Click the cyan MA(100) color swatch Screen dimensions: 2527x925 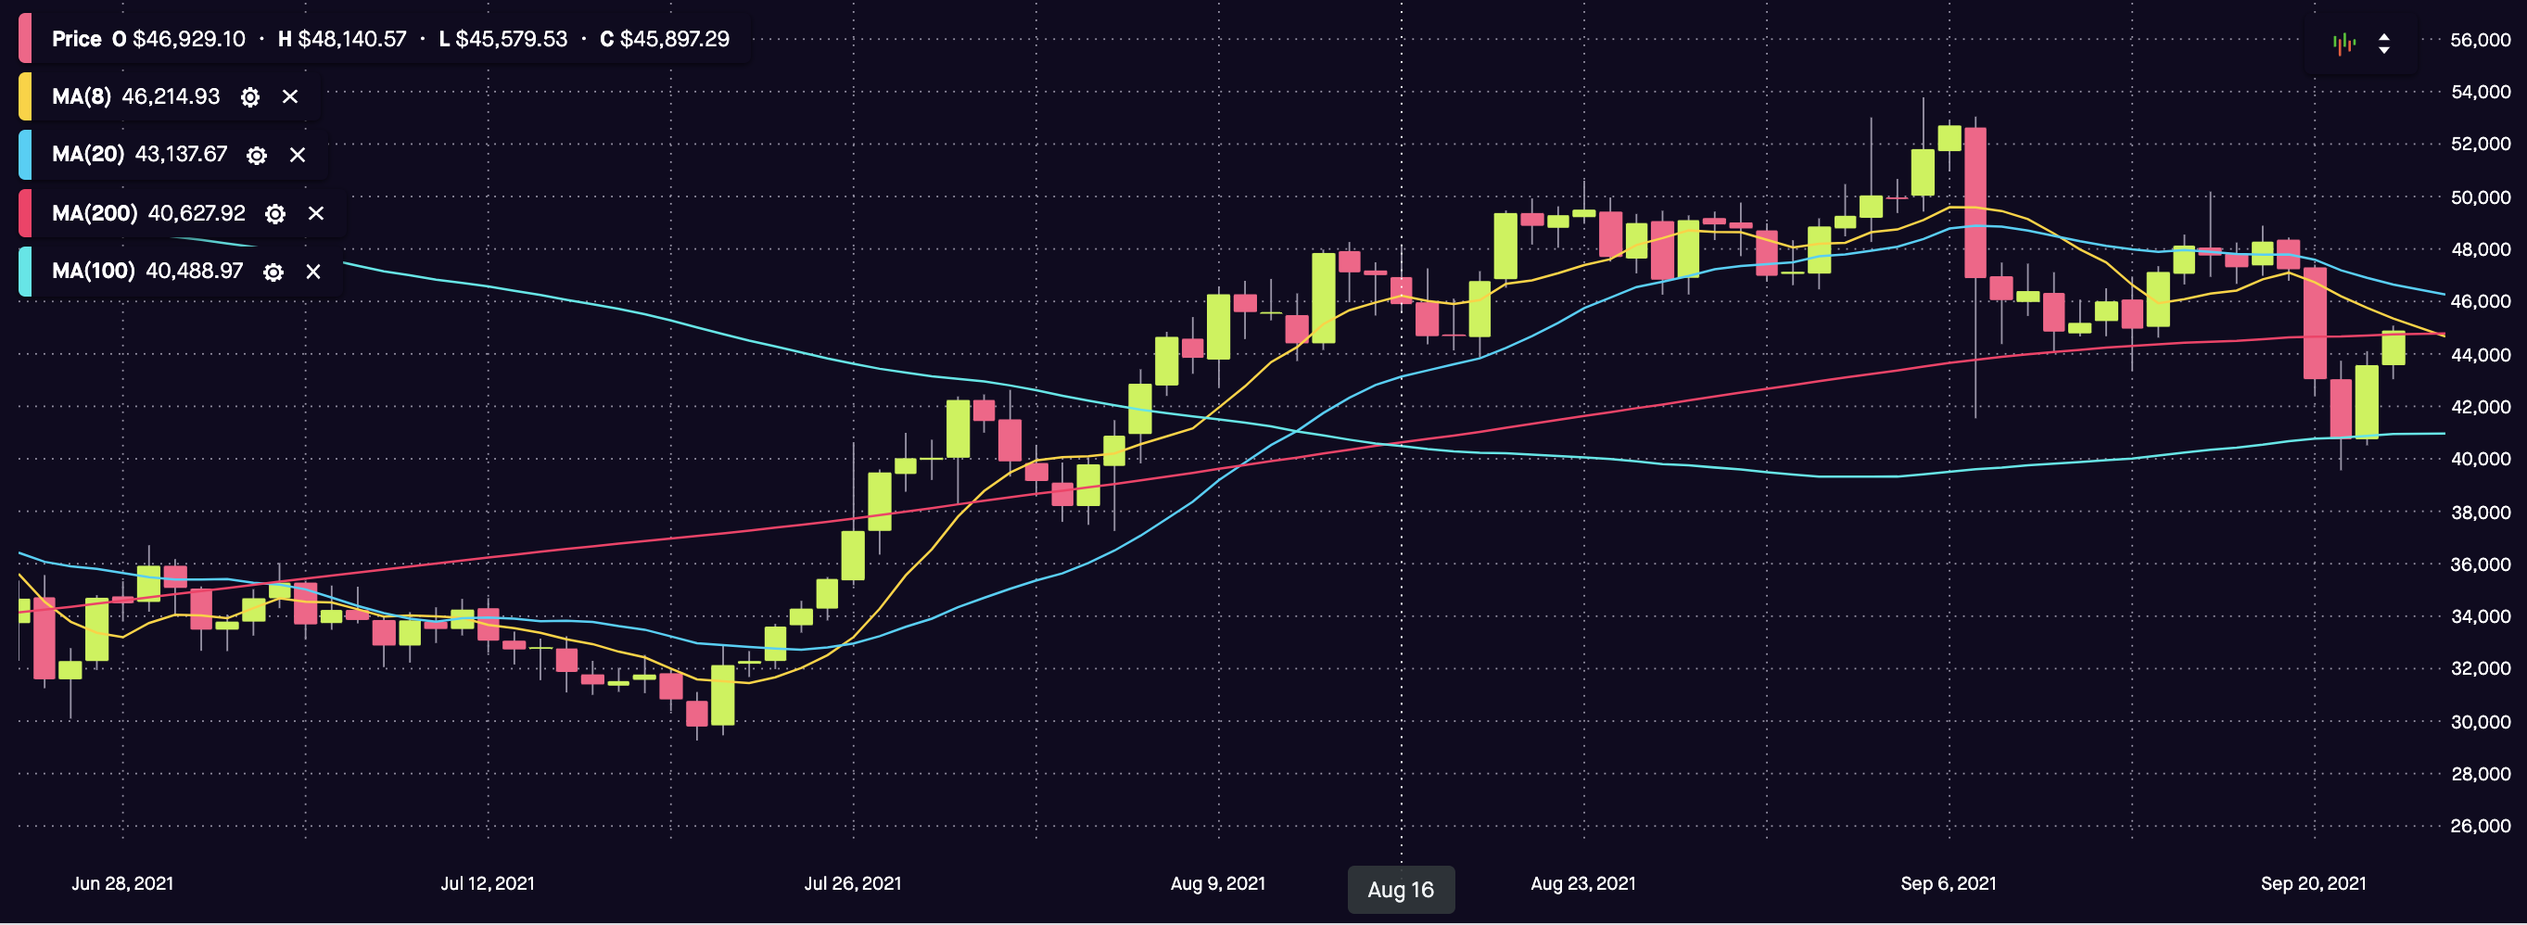coord(26,272)
